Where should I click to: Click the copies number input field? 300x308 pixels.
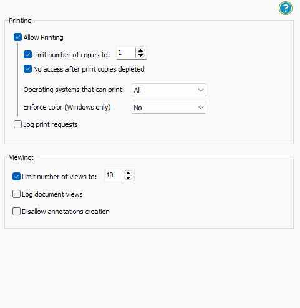[x=126, y=53]
